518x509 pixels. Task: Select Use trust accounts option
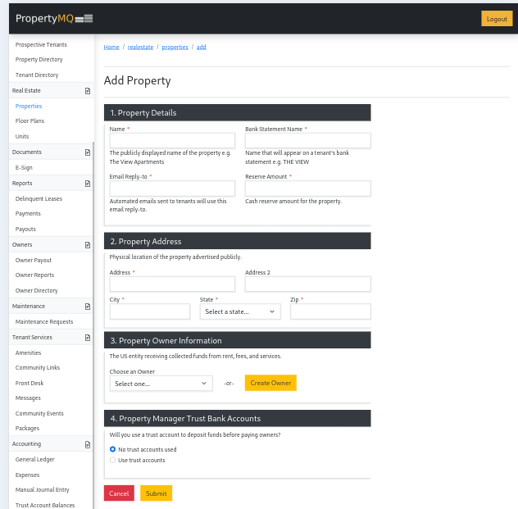113,460
